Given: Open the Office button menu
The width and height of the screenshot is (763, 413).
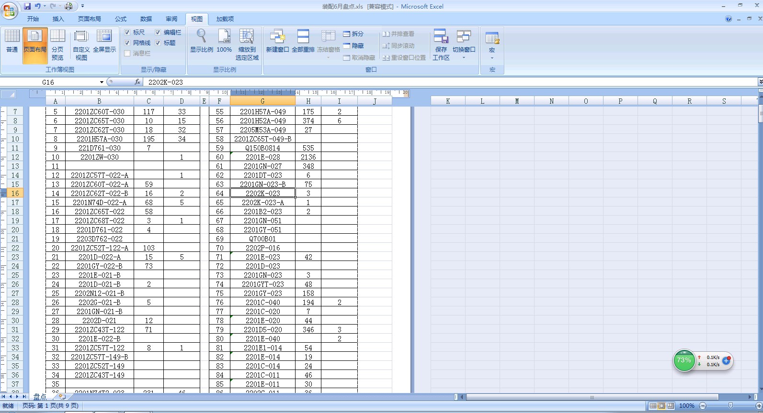Looking at the screenshot, I should tap(10, 10).
